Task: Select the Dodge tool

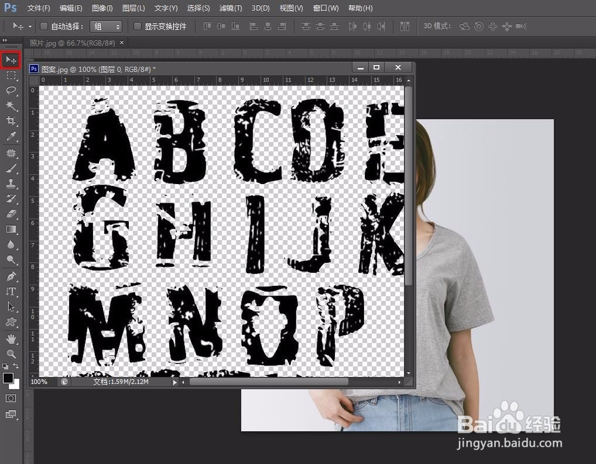Action: (x=11, y=260)
